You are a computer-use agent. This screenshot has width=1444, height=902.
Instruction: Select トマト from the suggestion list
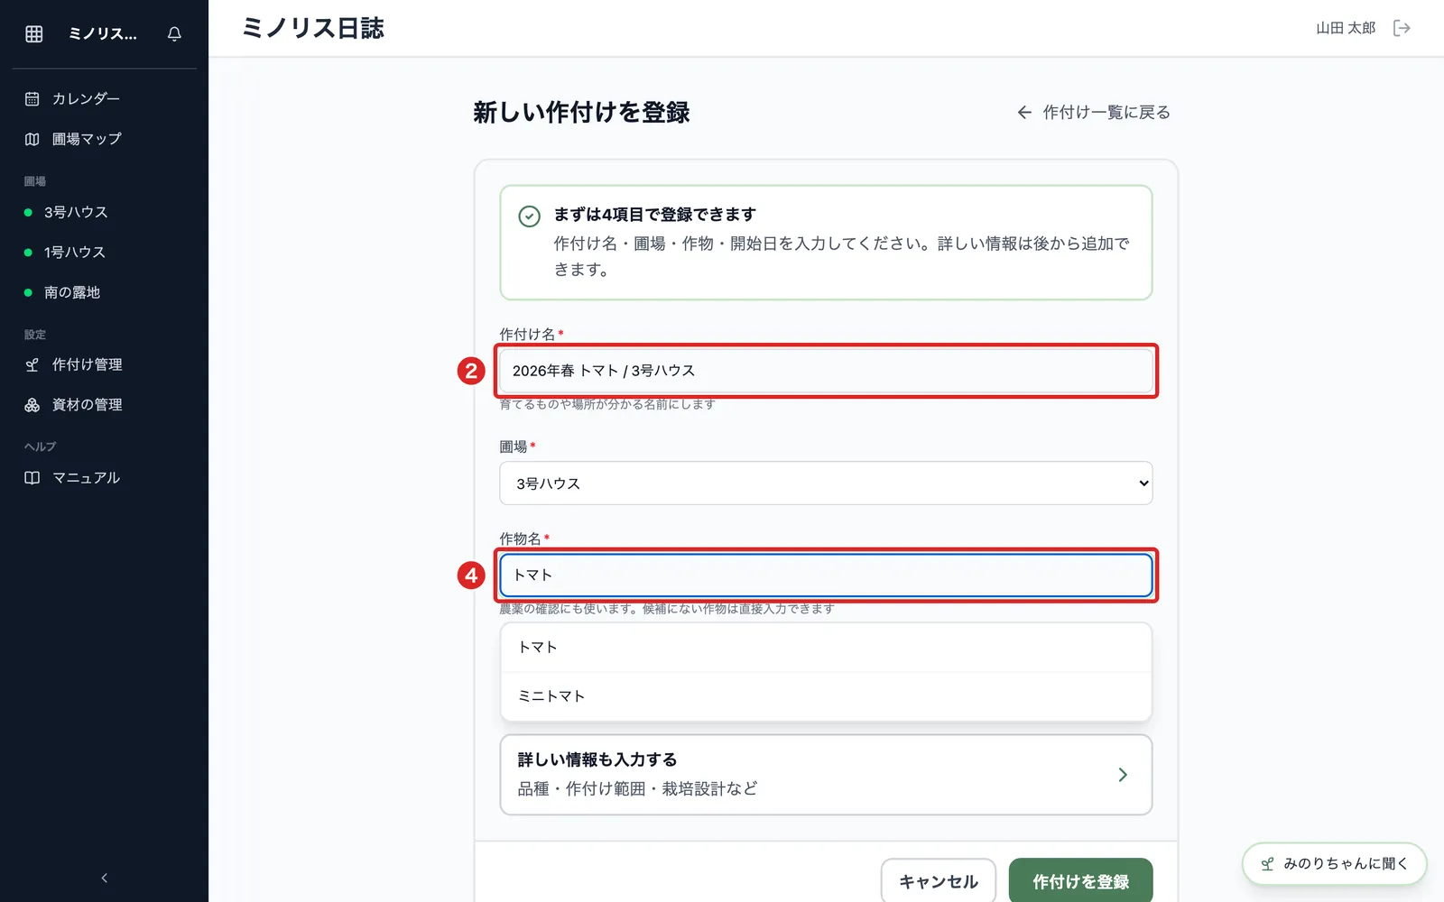pos(826,648)
